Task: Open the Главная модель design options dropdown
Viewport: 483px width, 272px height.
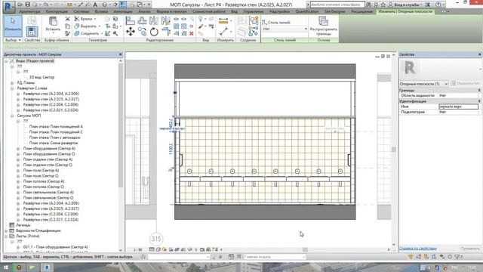Action: tap(274, 257)
